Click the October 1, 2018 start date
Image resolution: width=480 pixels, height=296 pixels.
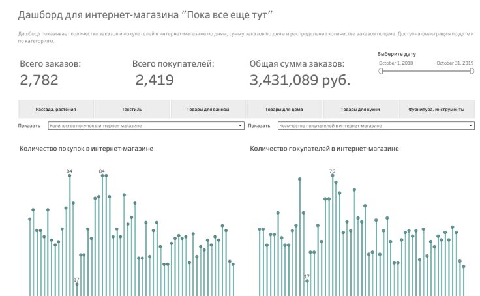(396, 63)
